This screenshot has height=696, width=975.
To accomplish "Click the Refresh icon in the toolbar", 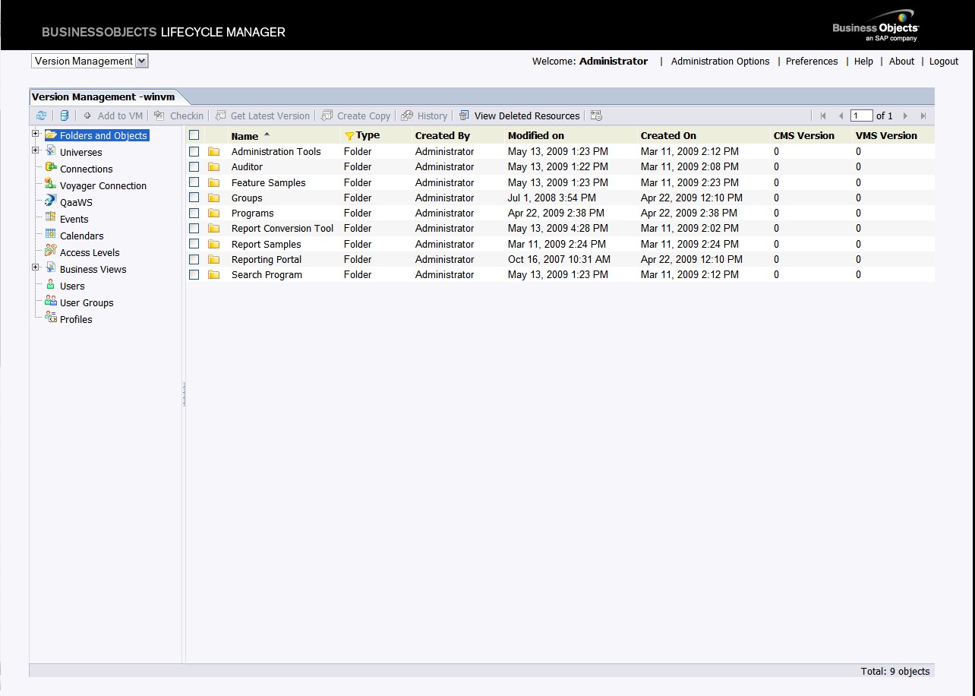I will pyautogui.click(x=41, y=115).
